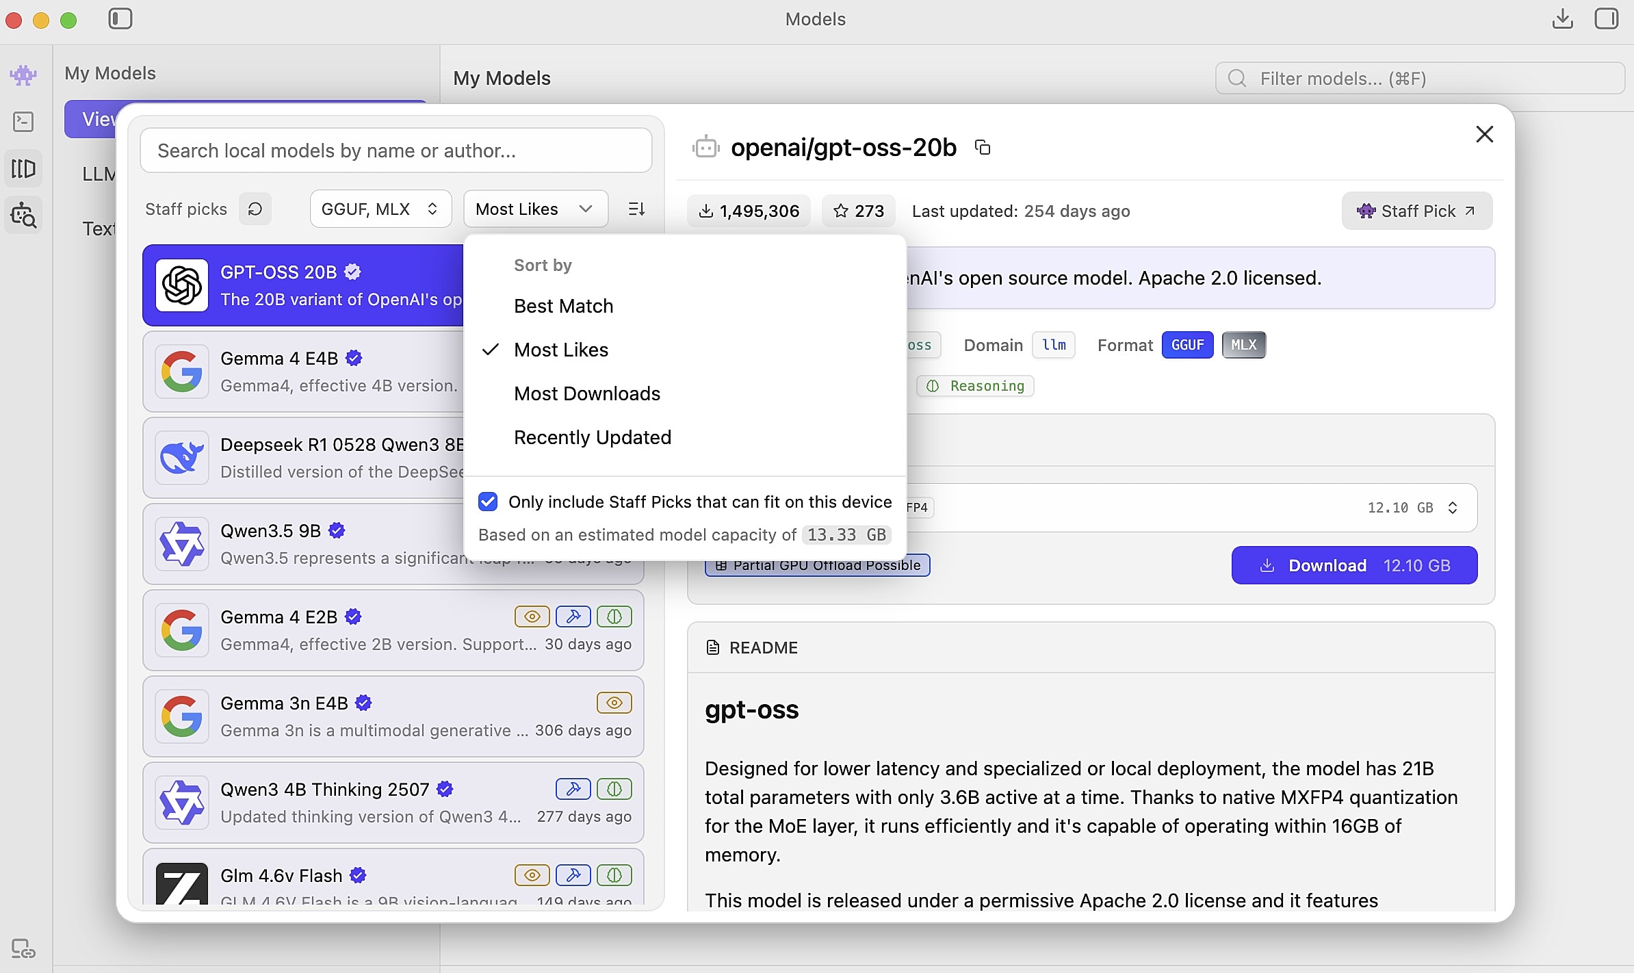Viewport: 1634px width, 973px height.
Task: Click the gpt-oss README heading
Action: pyautogui.click(x=752, y=710)
